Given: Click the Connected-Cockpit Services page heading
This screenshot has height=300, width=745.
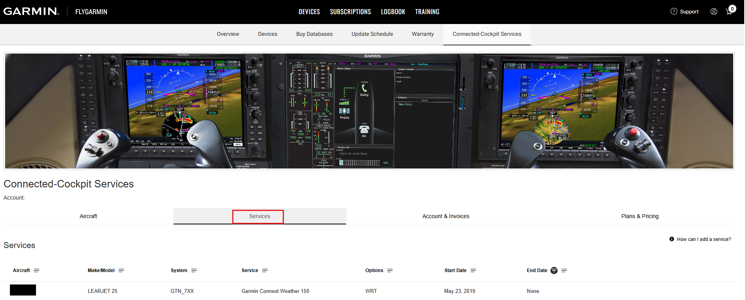Looking at the screenshot, I should click(x=69, y=184).
